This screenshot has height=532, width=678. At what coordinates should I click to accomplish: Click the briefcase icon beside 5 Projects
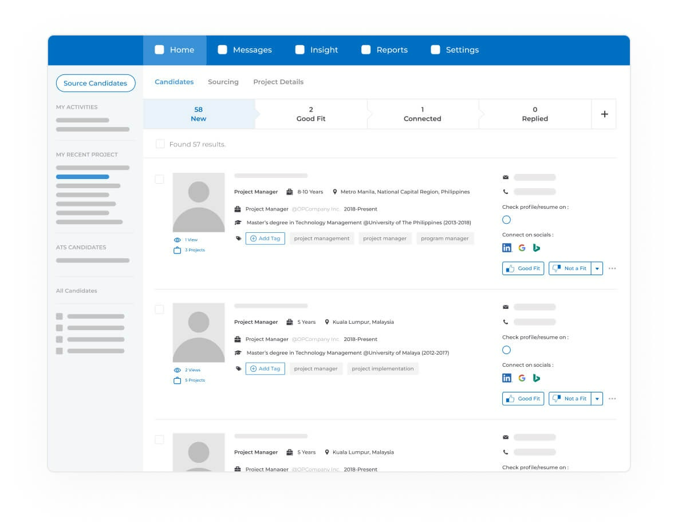click(x=177, y=380)
